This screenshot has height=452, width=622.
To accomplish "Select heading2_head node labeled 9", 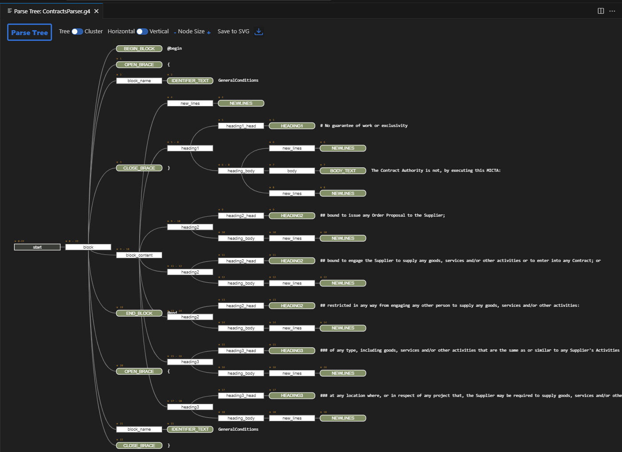I will click(241, 216).
